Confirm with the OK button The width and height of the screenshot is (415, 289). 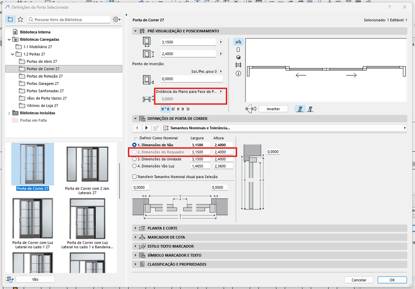[392, 280]
